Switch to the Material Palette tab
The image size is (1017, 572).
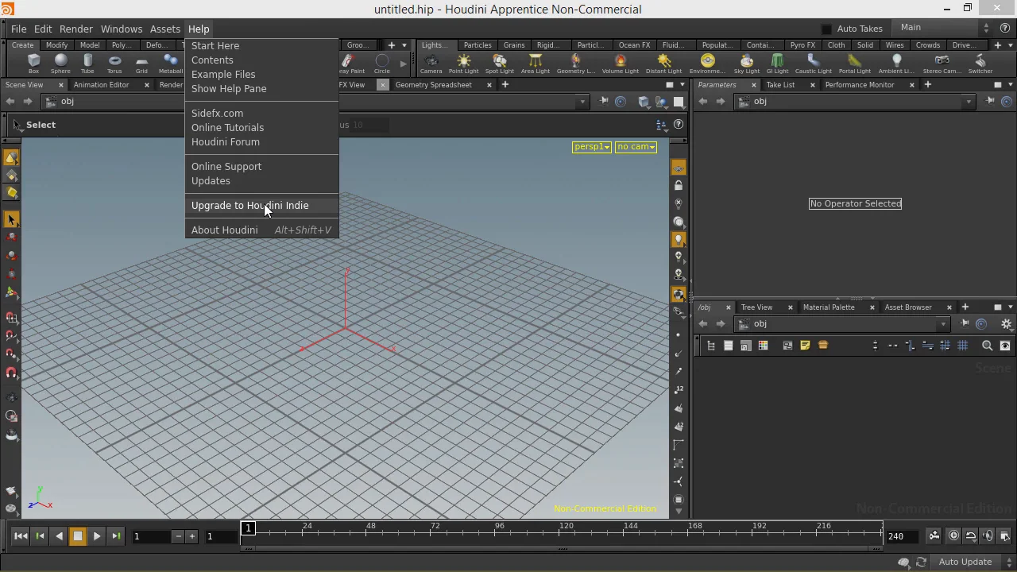point(828,307)
